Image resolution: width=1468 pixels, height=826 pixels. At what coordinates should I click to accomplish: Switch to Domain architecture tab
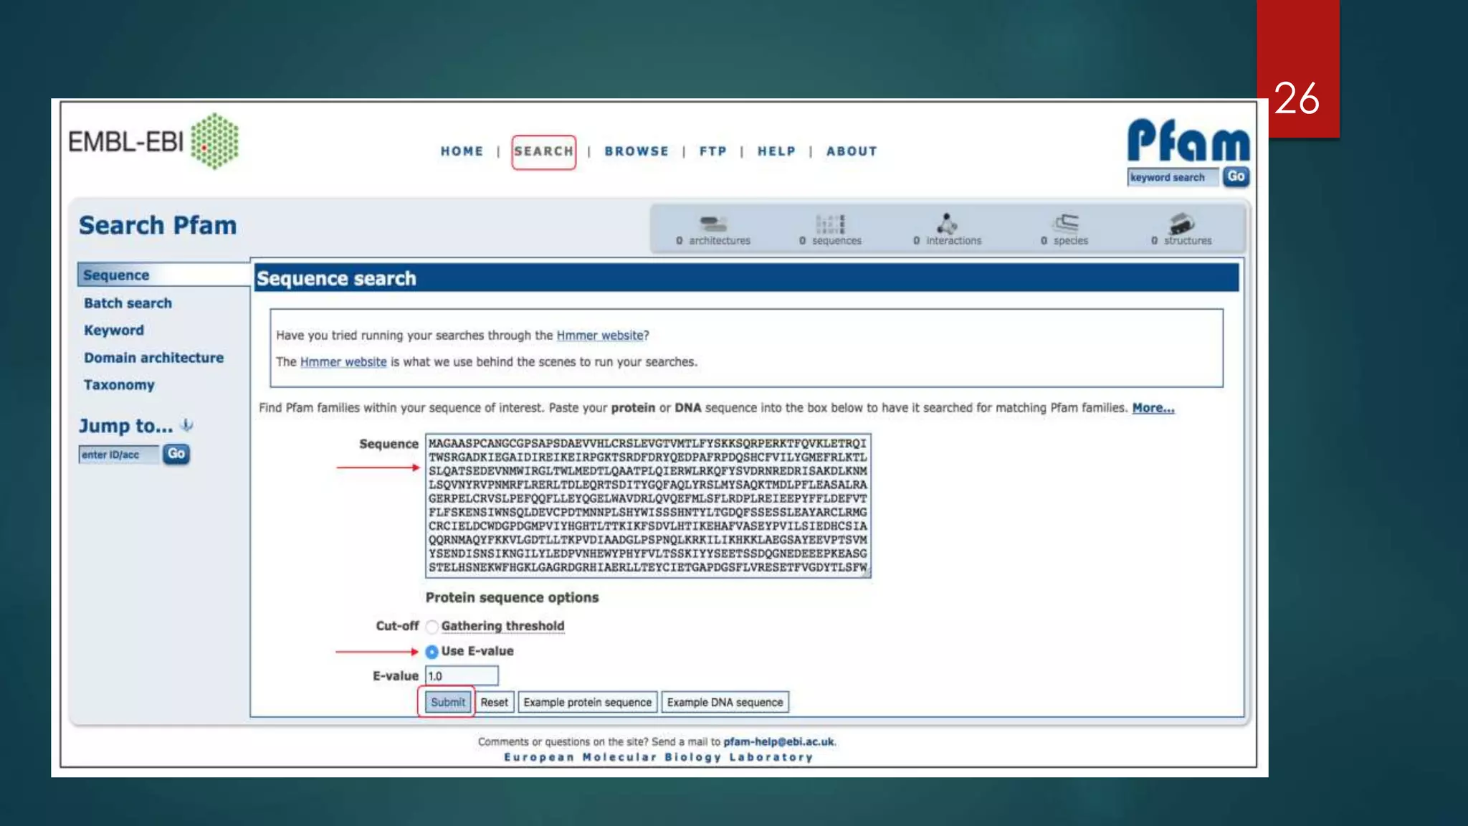[153, 358]
